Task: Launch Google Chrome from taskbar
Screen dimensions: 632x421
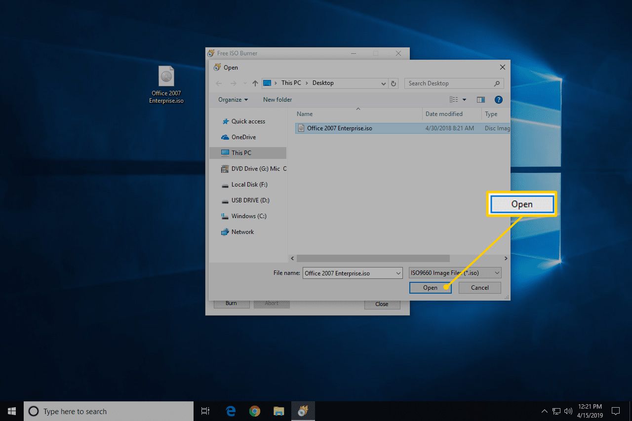Action: [x=255, y=411]
